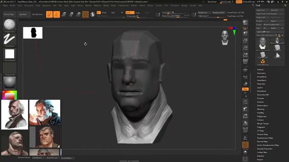Expand the Masking subpalette
The height and width of the screenshot is (162, 289).
click(261, 109)
